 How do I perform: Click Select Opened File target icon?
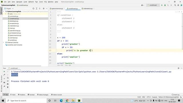click(33, 9)
